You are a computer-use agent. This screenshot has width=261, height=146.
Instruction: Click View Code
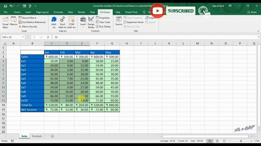pos(103,22)
